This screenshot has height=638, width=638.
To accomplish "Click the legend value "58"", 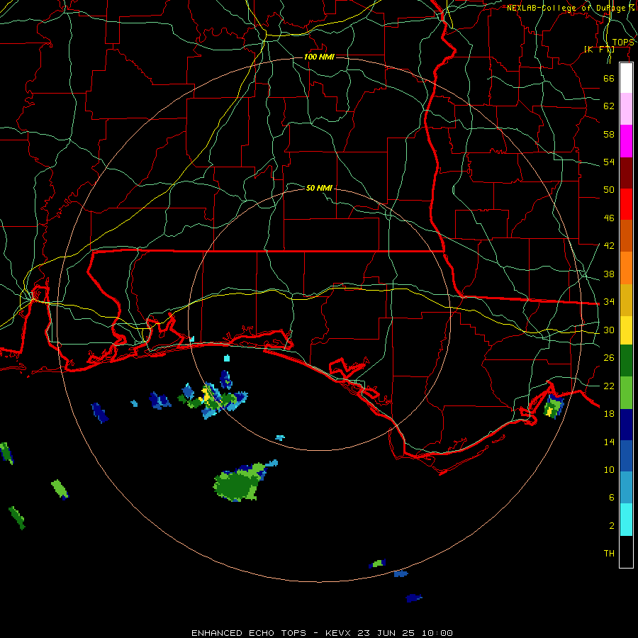I will tap(609, 134).
